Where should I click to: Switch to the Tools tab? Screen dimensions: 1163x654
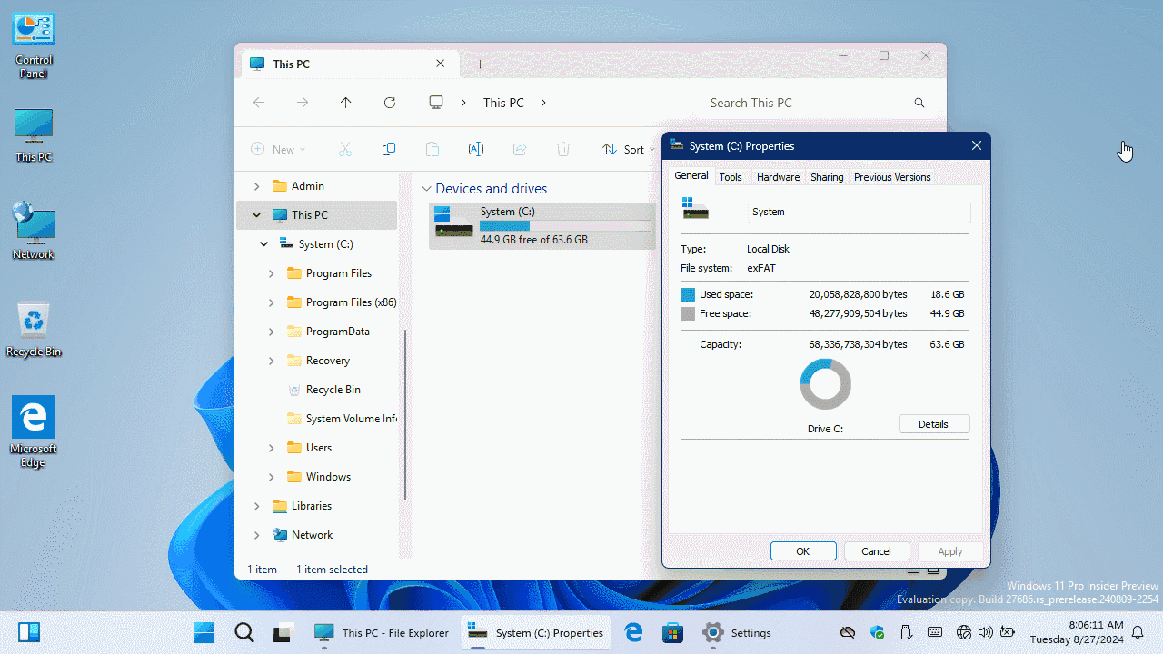731,177
